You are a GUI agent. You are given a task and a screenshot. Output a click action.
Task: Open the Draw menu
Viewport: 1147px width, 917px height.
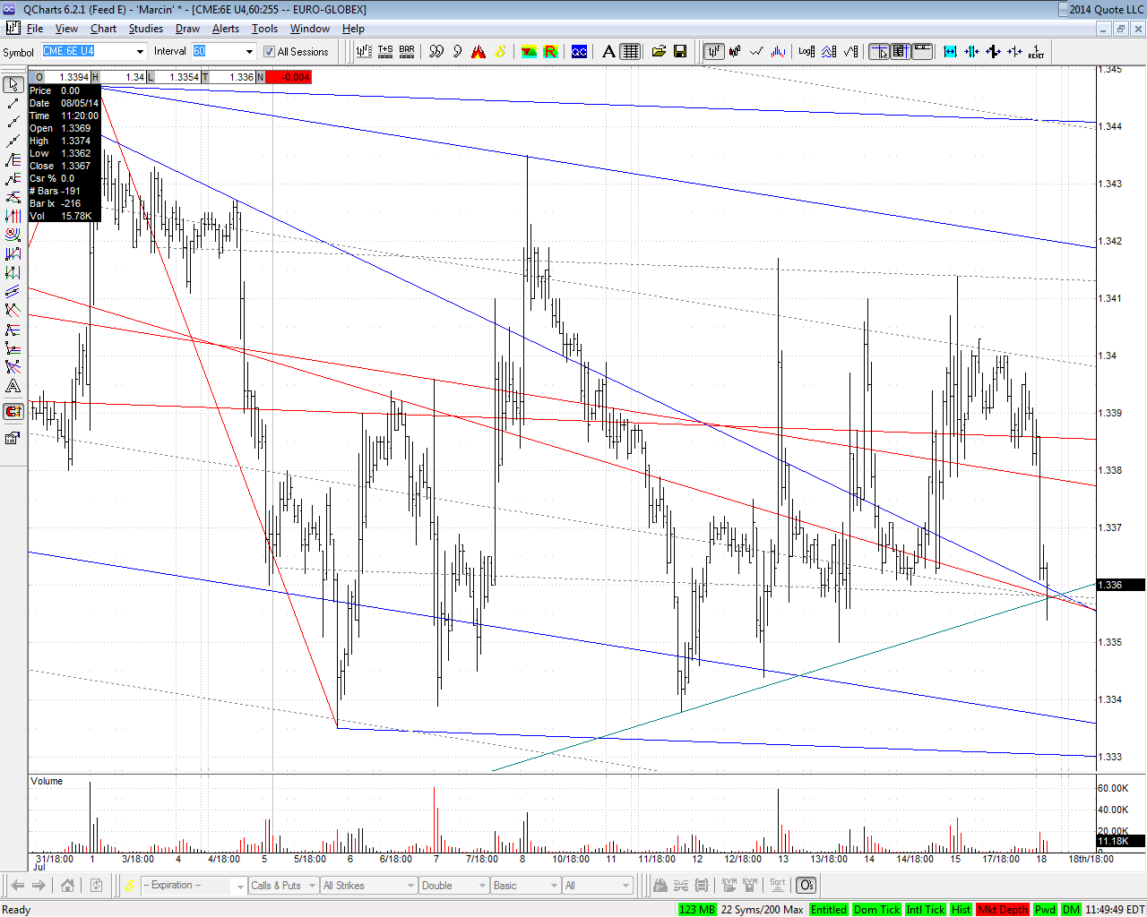coord(187,29)
